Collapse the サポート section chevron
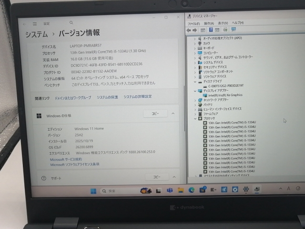Viewport: 305px width, 229px height. pos(174,177)
